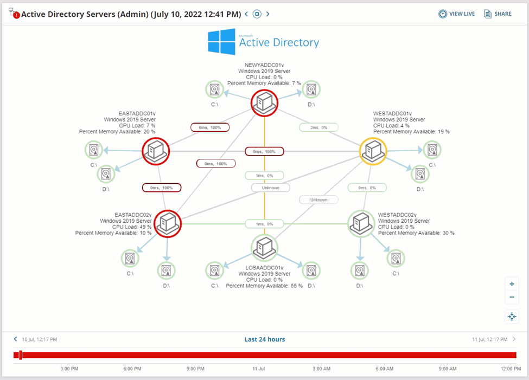Click 'Percent Memory Available: 55 %' text
Viewport: 529px width, 380px height.
[x=264, y=286]
